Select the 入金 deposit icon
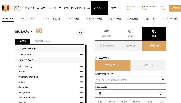Screen dimensions: 181x103 [130, 31]
